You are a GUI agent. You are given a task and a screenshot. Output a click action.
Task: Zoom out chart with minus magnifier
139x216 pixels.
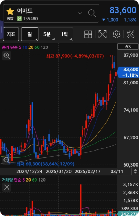tap(6, 160)
